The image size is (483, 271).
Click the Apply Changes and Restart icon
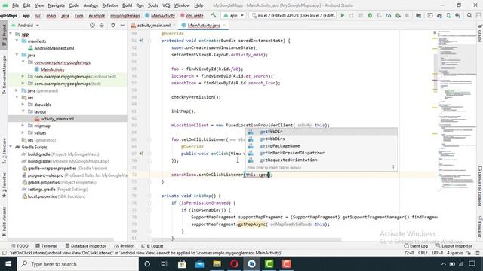click(352, 15)
